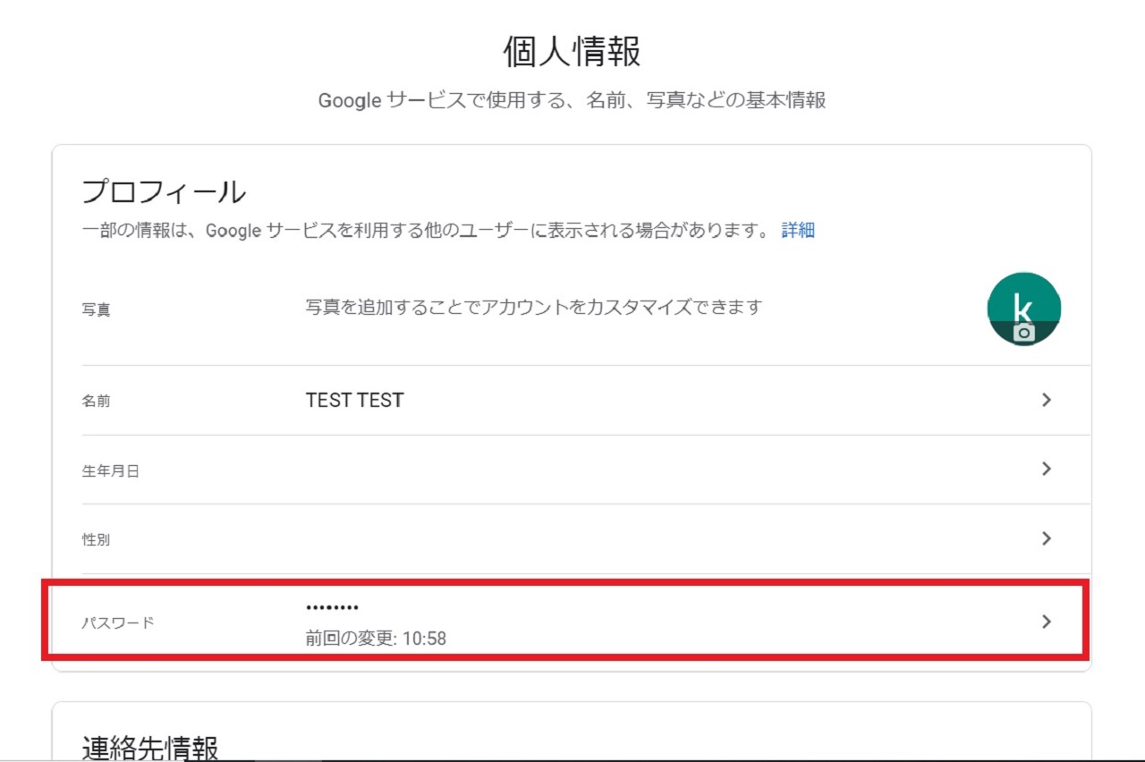
Task: Click the masked password dots
Action: [x=332, y=608]
